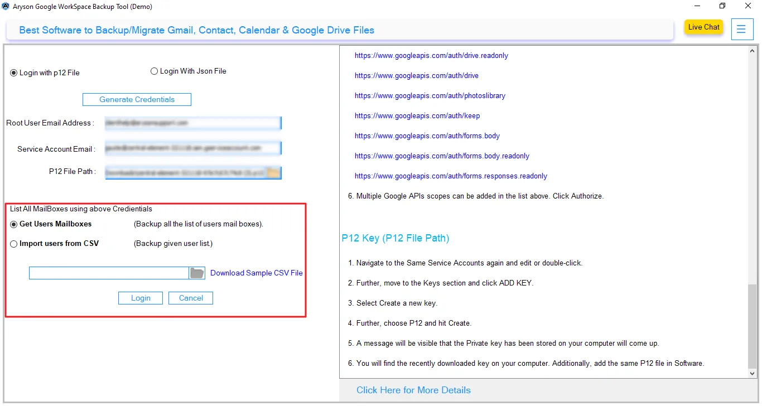The image size is (762, 406).
Task: Cancel the mailbox listing operation
Action: 191,298
